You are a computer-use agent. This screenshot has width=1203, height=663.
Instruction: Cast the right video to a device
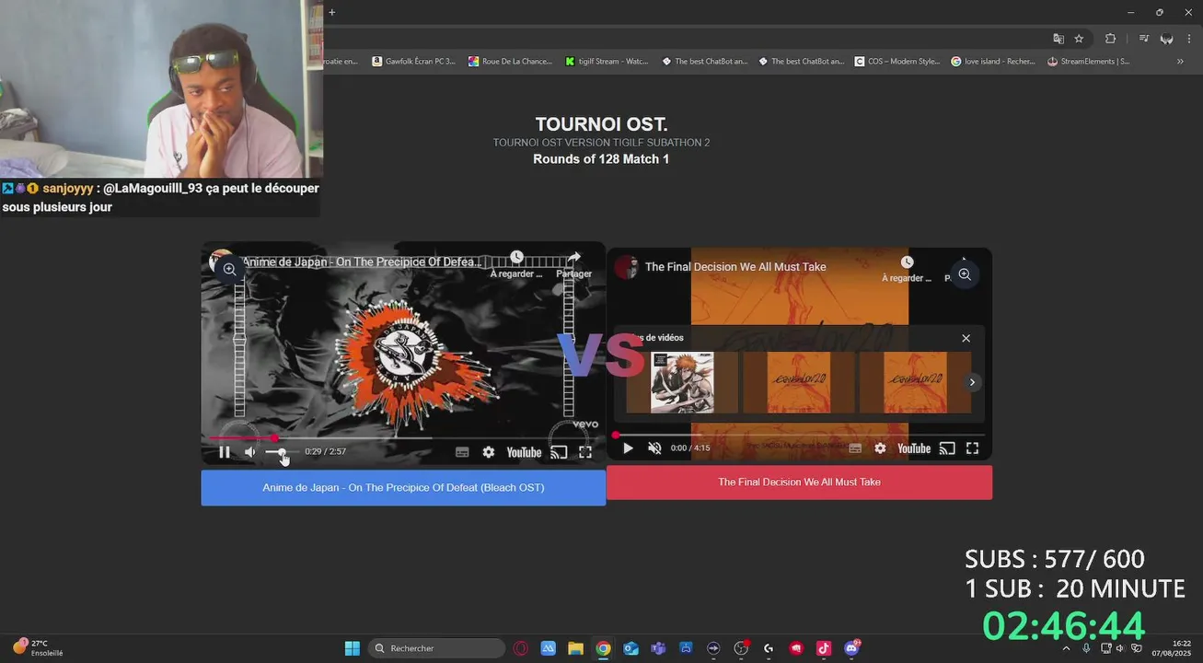[x=947, y=448]
